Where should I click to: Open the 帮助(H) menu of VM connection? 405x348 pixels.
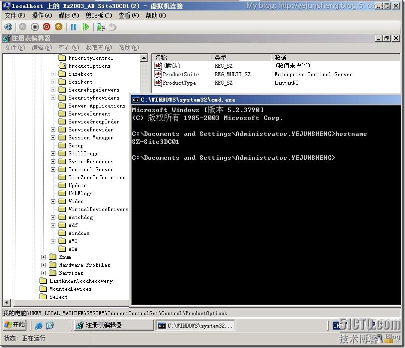(x=156, y=16)
